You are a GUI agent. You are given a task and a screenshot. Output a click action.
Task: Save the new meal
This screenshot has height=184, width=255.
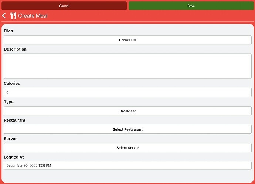(x=191, y=6)
